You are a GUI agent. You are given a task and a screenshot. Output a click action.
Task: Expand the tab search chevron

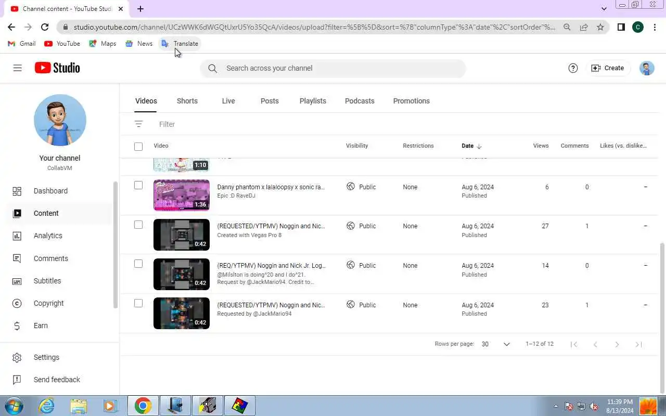(x=604, y=9)
